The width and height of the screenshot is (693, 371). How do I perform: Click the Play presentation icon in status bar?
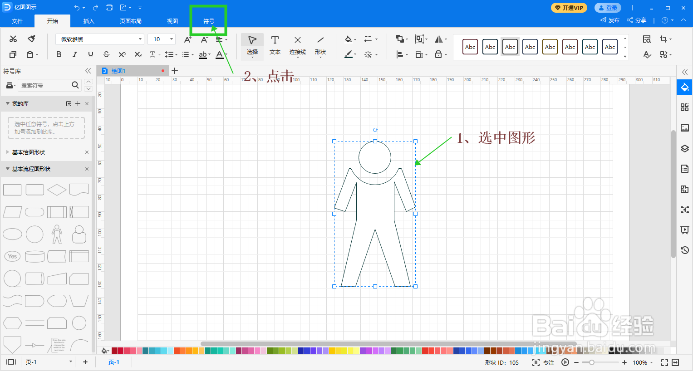(x=565, y=362)
